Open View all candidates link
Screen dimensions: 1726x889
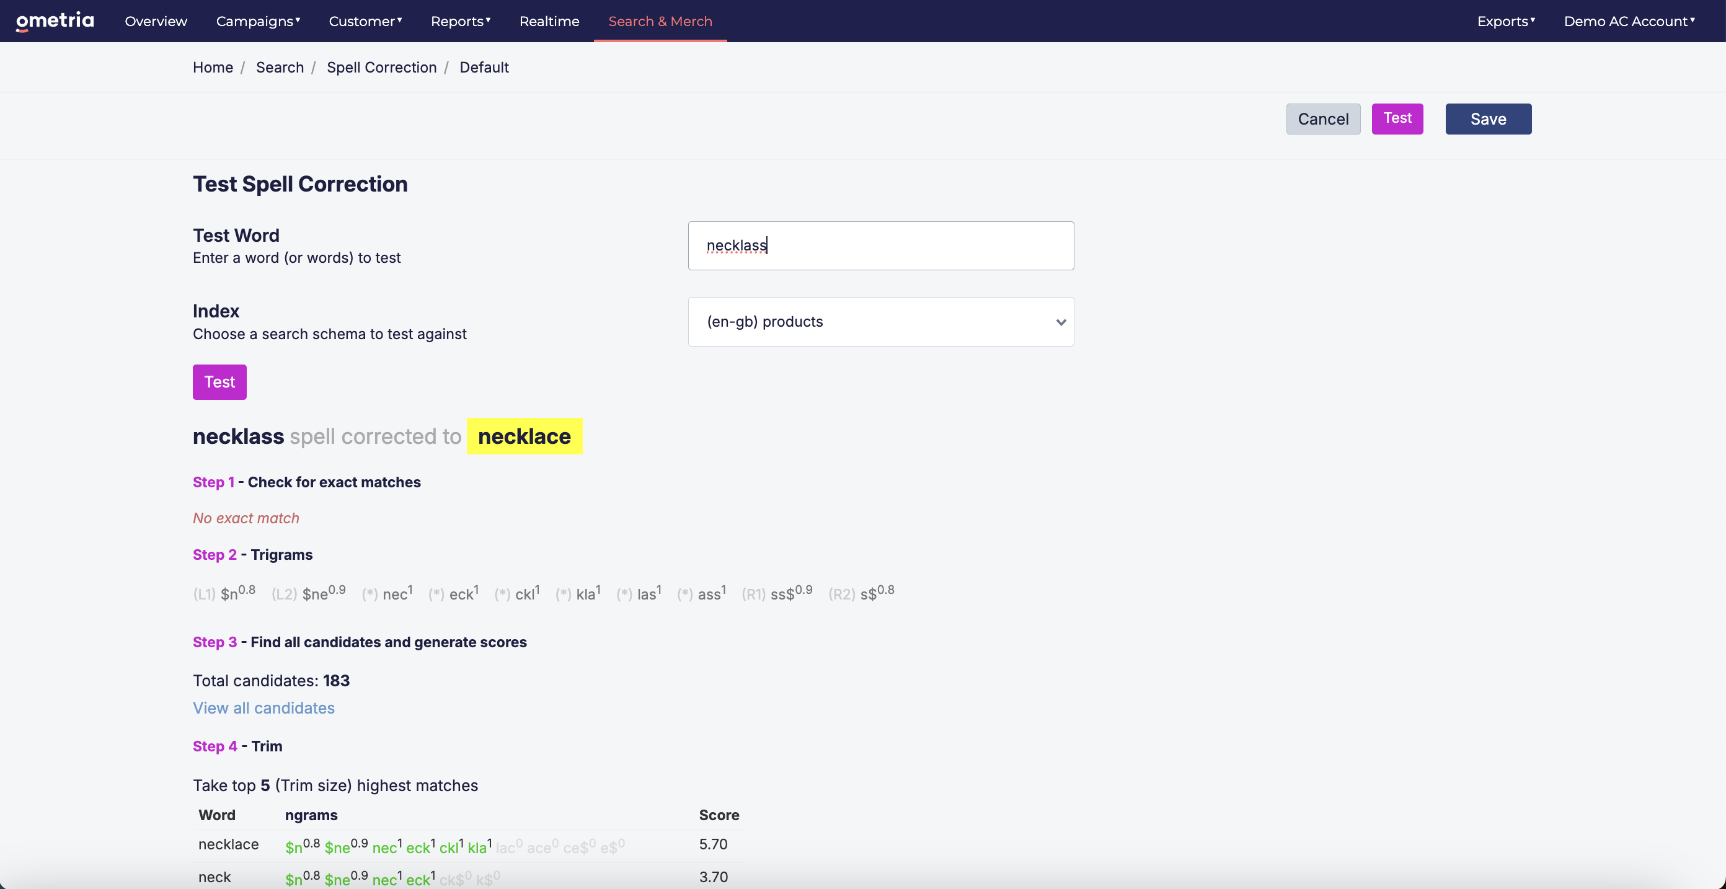pos(263,707)
